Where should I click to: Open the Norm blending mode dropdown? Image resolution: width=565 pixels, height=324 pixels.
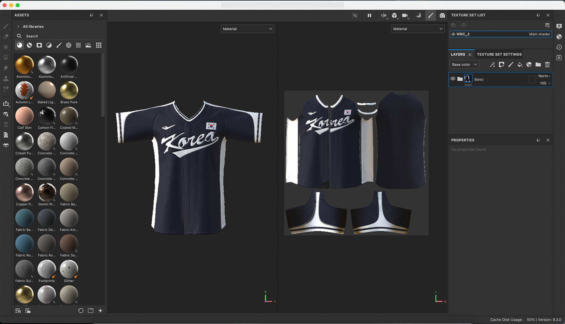pyautogui.click(x=544, y=76)
